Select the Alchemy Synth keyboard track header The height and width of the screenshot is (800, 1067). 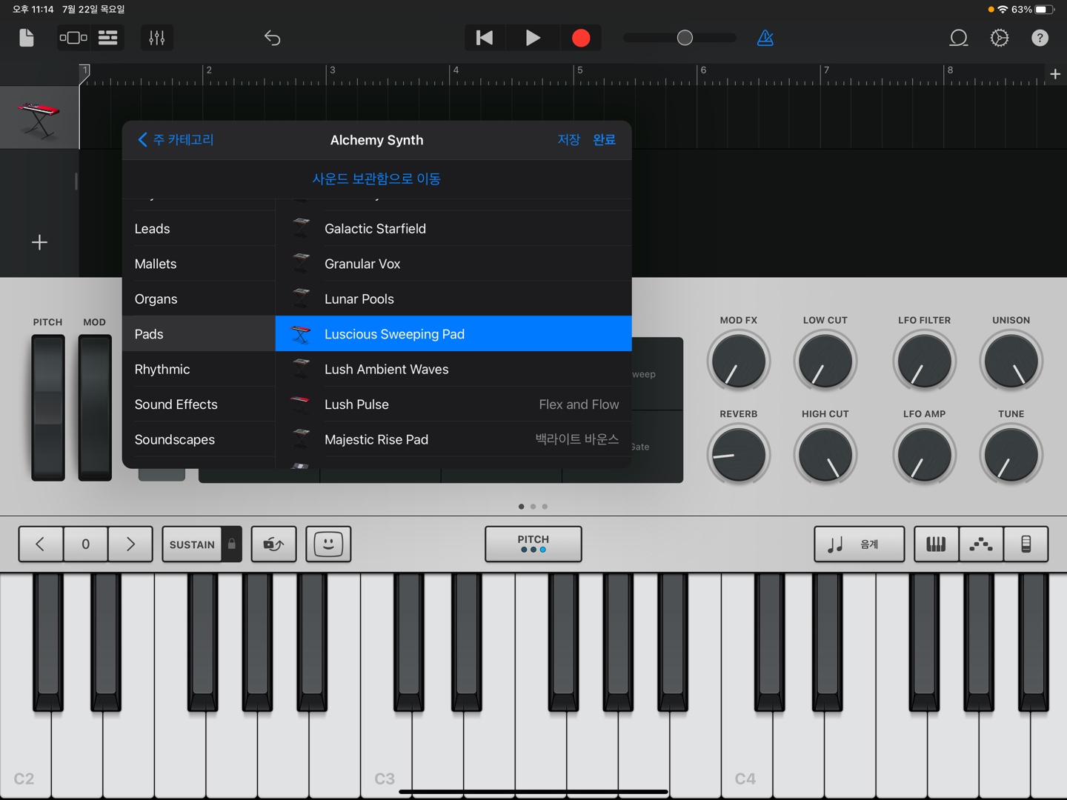coord(39,118)
